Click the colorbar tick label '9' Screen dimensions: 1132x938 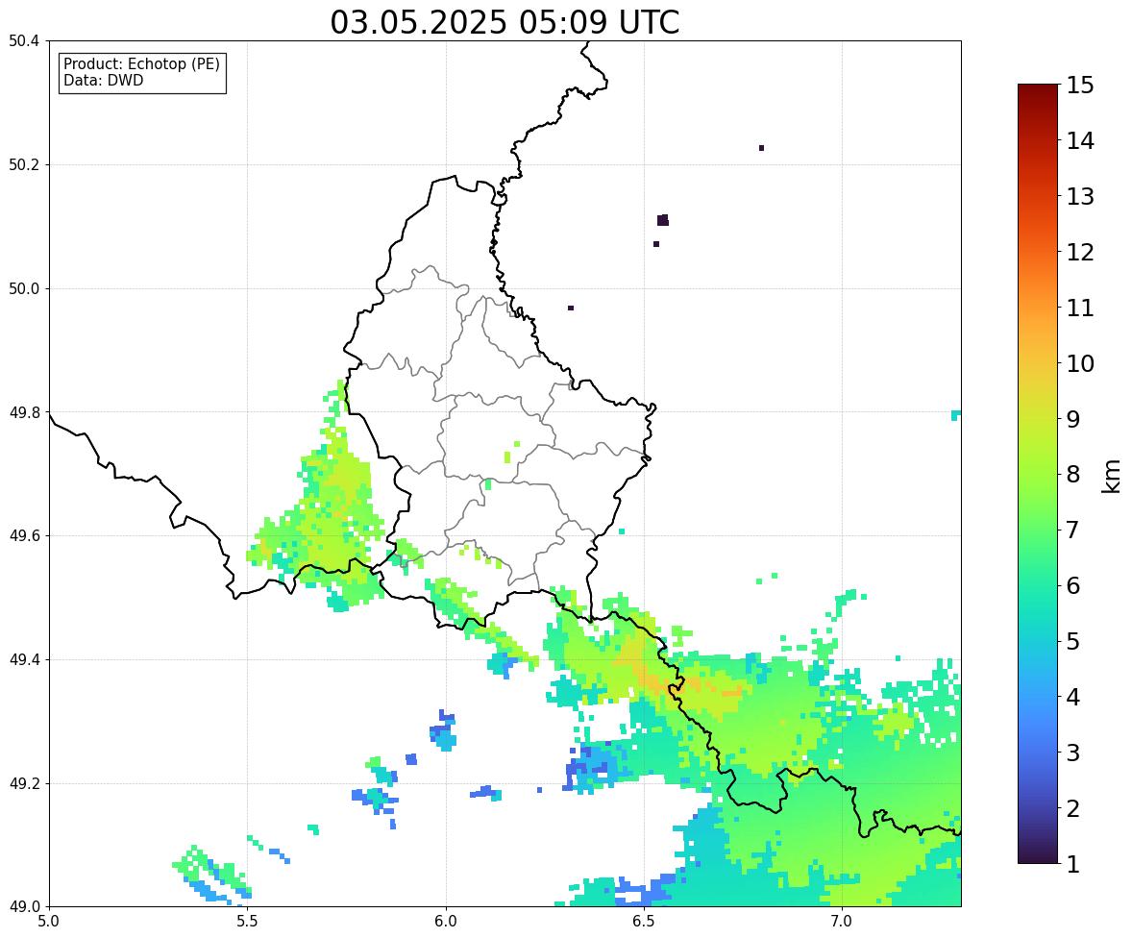point(1073,419)
